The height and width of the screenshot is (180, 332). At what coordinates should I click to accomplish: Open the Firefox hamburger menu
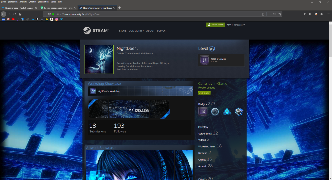(328, 14)
